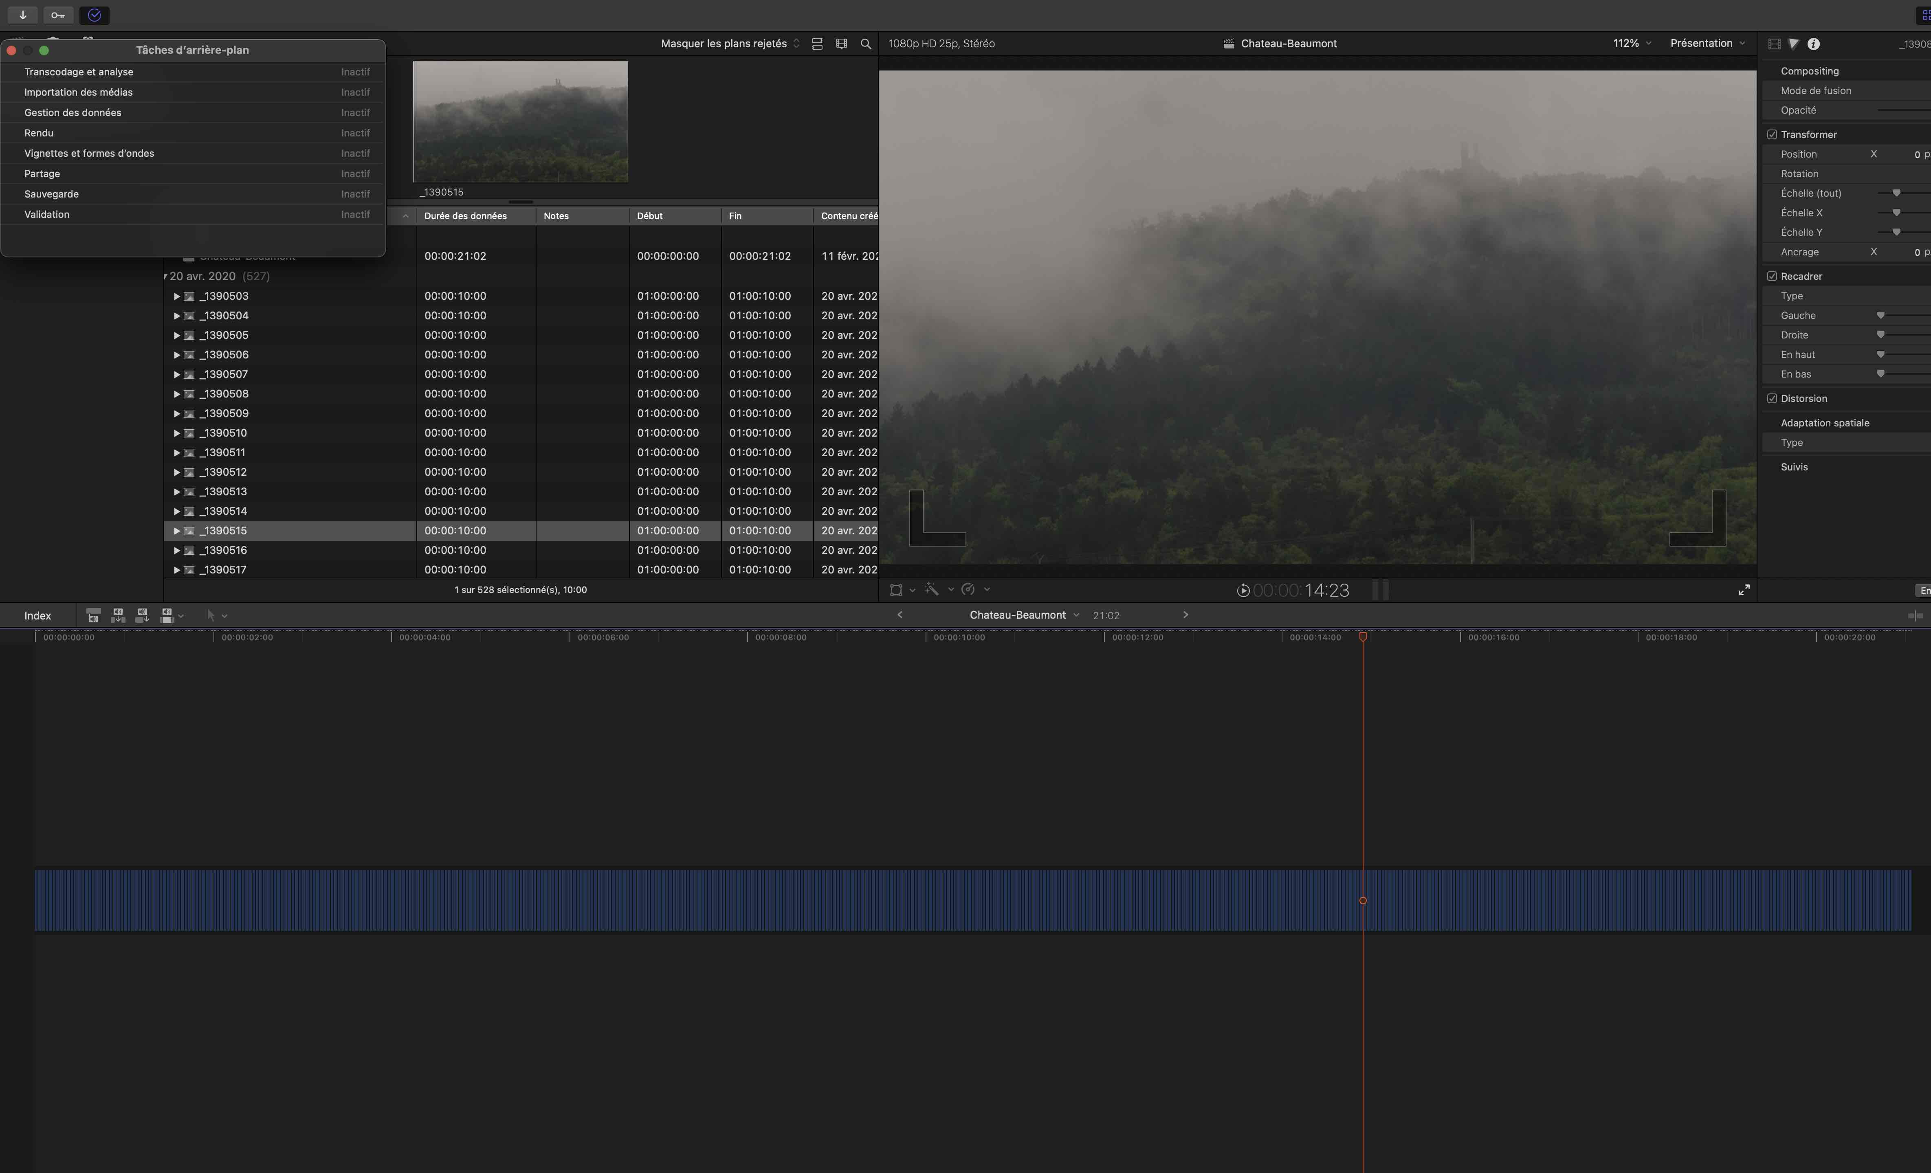This screenshot has height=1173, width=1931.
Task: Go forward in timeline history arrow
Action: [1186, 615]
